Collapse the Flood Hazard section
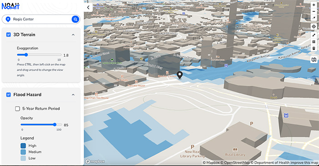Viewport: 319px width, 166px height. coord(73,95)
